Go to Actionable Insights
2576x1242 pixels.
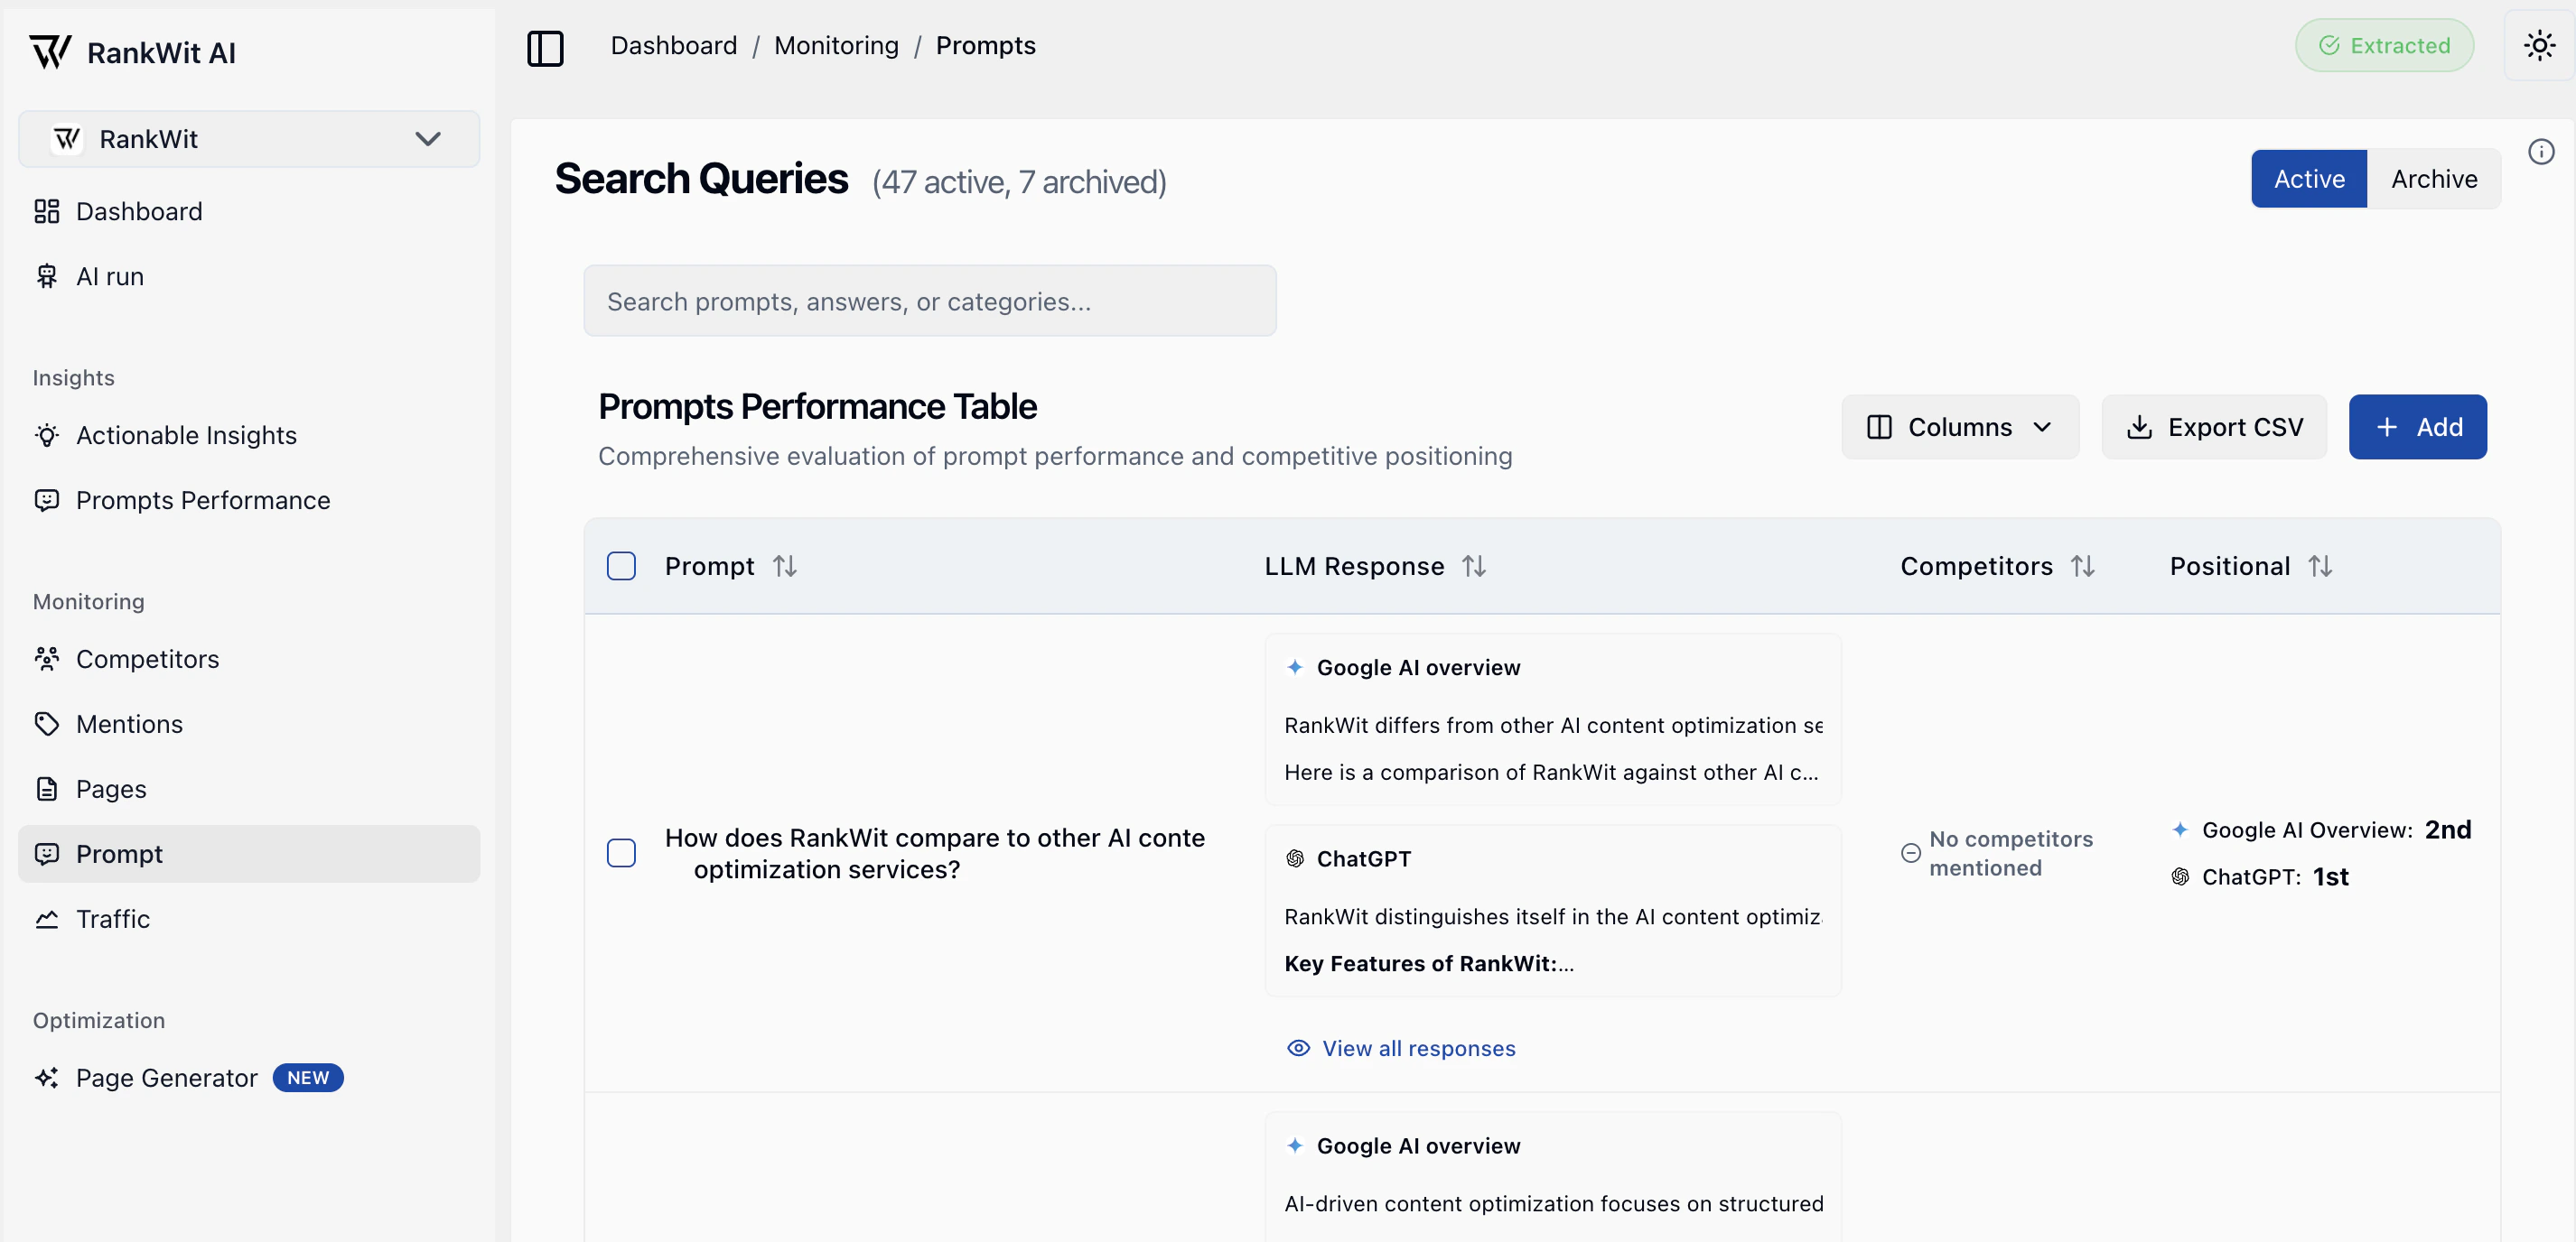pyautogui.click(x=249, y=435)
